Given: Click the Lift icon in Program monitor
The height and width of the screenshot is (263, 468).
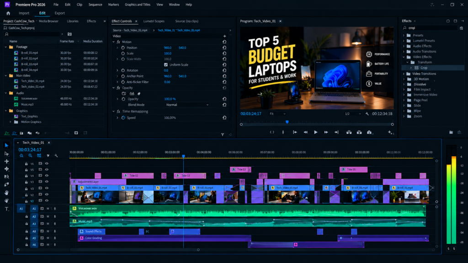Looking at the screenshot, I should [x=349, y=132].
